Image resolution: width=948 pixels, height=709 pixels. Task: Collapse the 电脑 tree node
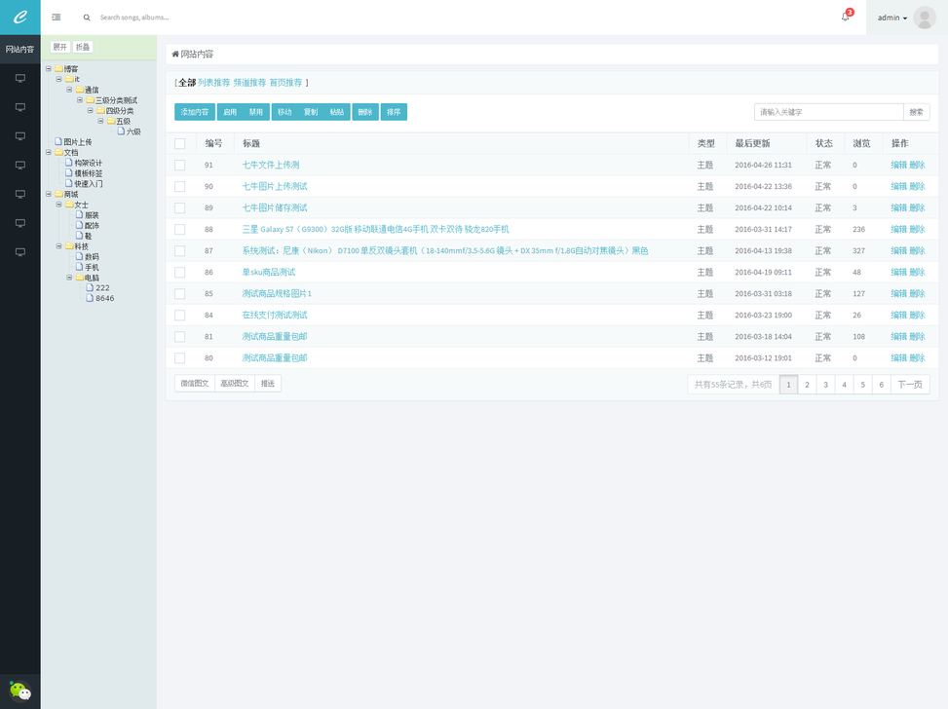pos(69,278)
